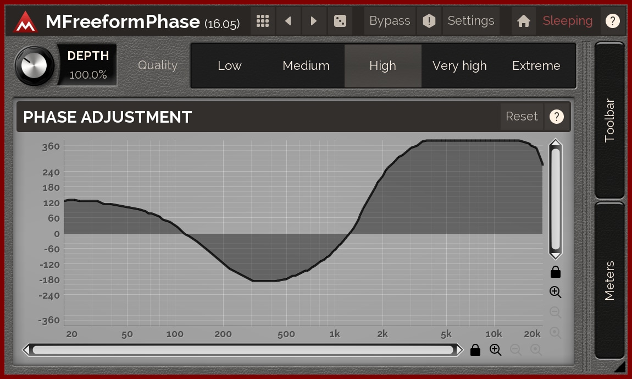Click the MFreeformPhase title text
632x379 pixels.
(123, 22)
